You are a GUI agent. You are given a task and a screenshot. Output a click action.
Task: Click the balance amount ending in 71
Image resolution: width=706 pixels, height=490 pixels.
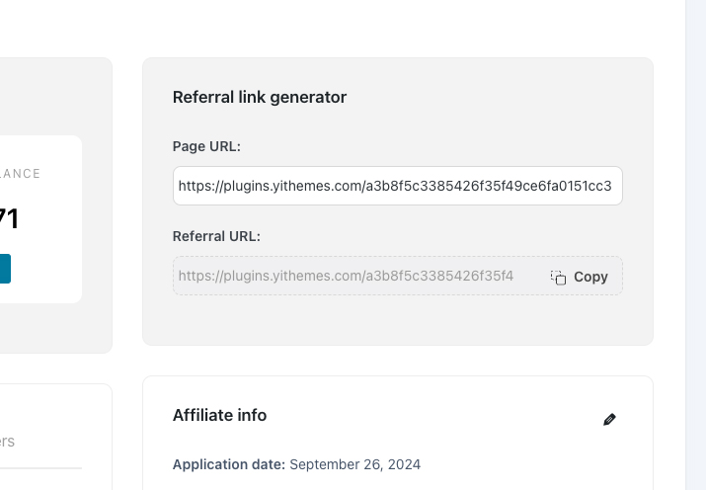point(9,219)
